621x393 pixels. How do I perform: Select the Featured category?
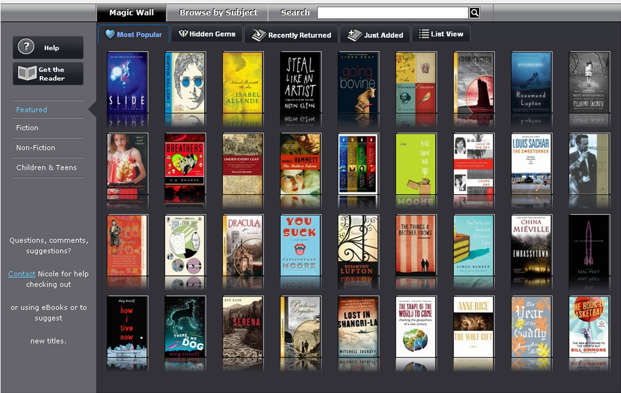[31, 110]
